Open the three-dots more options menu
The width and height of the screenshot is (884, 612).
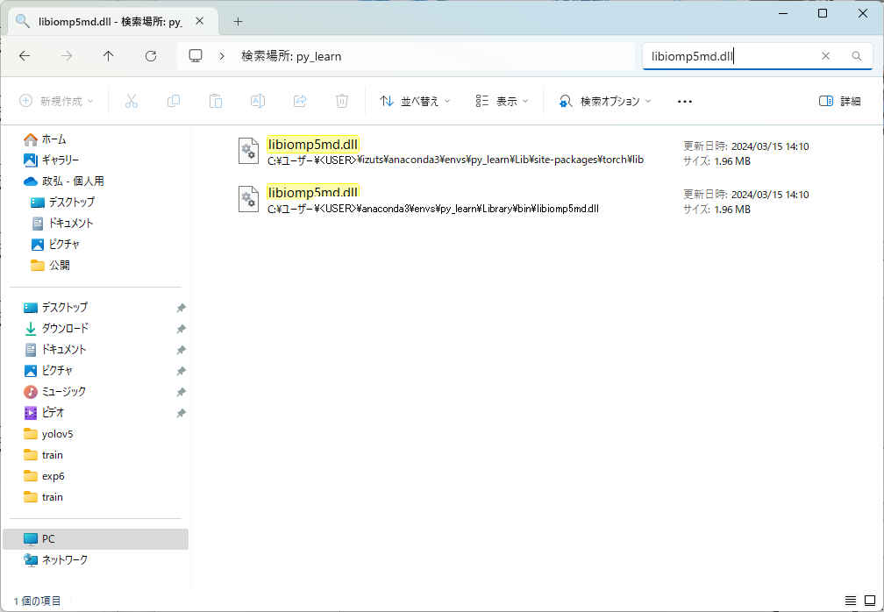(685, 101)
